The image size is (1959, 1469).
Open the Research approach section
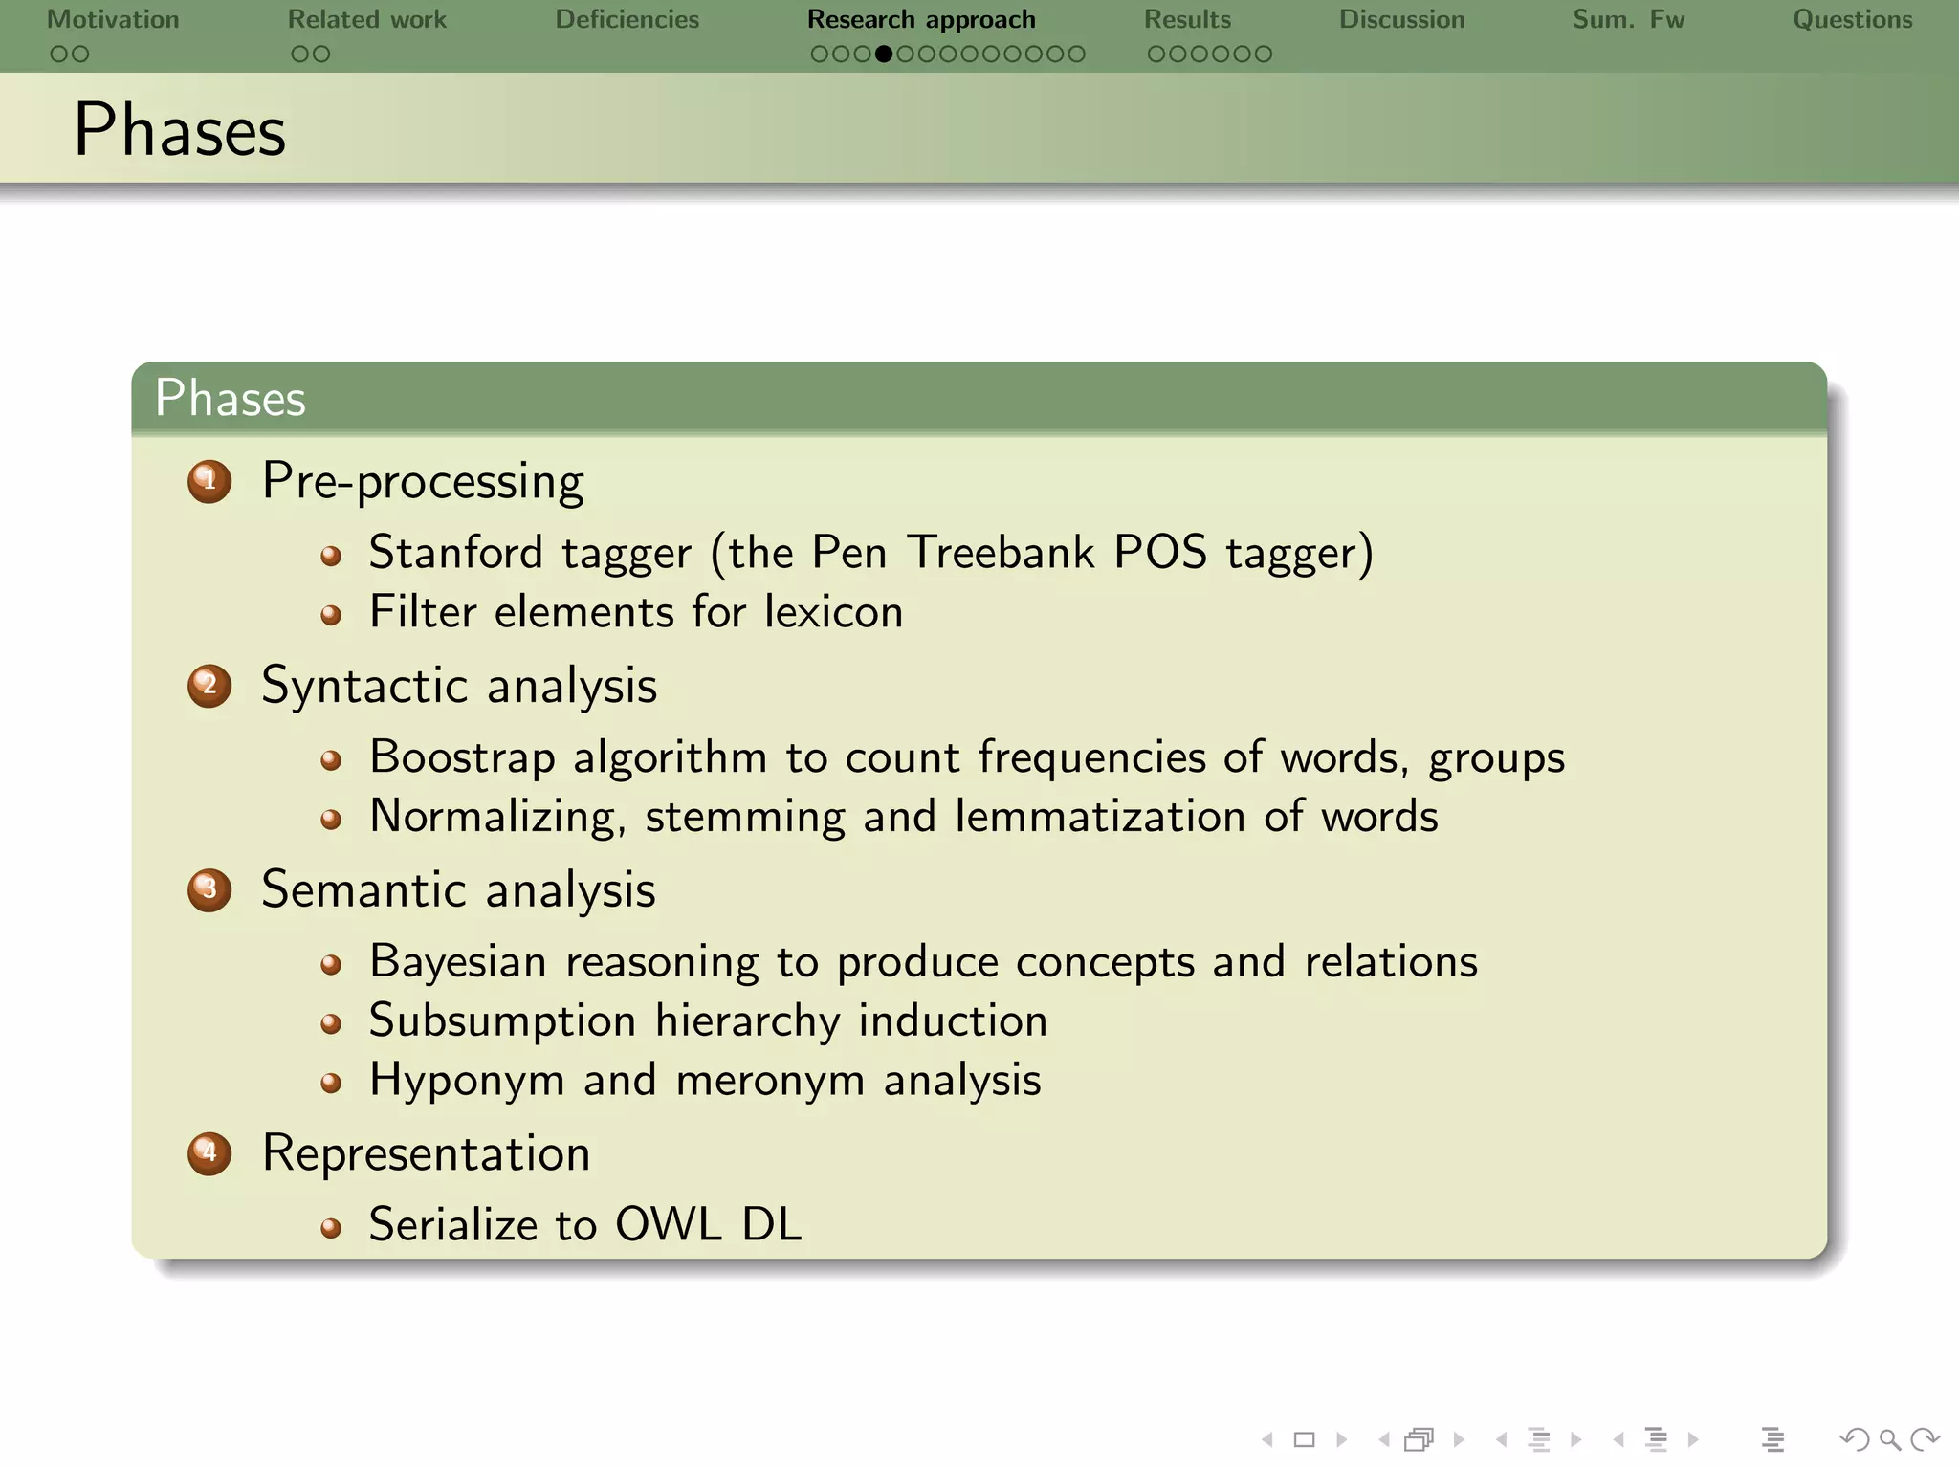[x=921, y=20]
